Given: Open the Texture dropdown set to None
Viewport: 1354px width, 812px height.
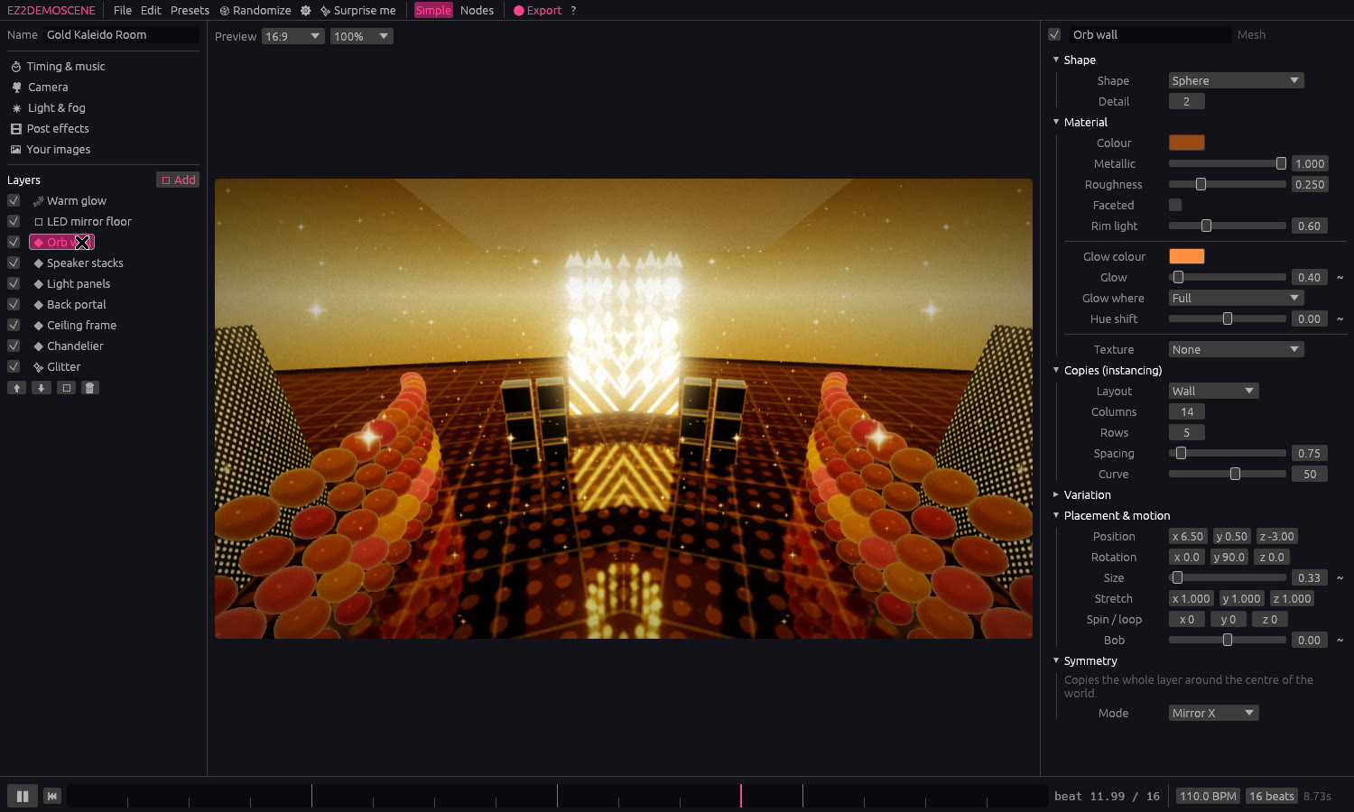Looking at the screenshot, I should click(x=1236, y=349).
